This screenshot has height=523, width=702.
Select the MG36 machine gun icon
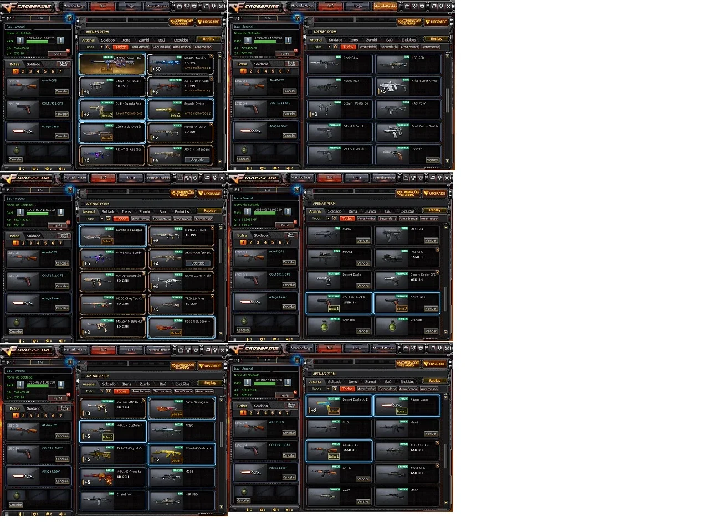325,235
